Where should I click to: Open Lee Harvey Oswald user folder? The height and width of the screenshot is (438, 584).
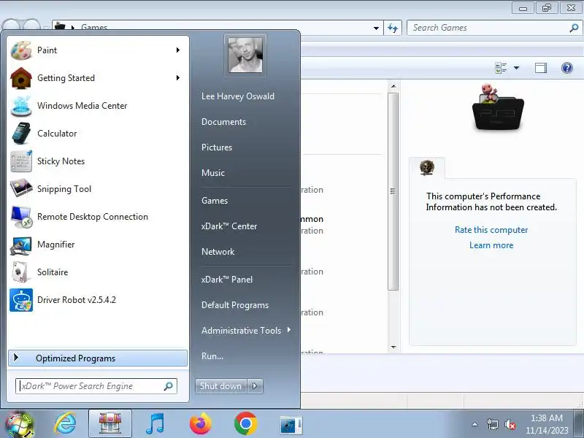click(x=238, y=96)
